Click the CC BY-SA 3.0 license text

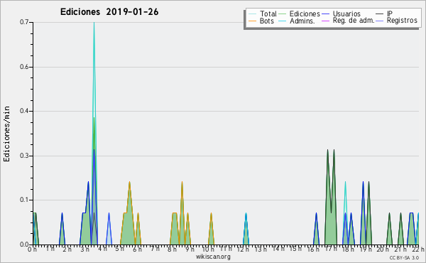point(404,257)
